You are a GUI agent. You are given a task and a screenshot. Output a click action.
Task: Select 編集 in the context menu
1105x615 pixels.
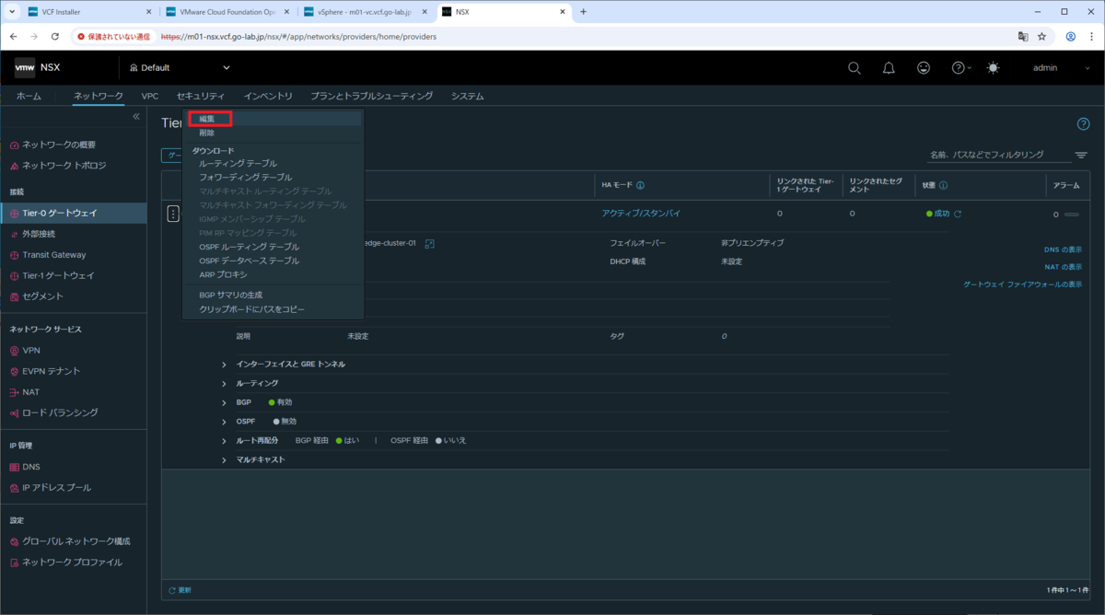(x=207, y=119)
